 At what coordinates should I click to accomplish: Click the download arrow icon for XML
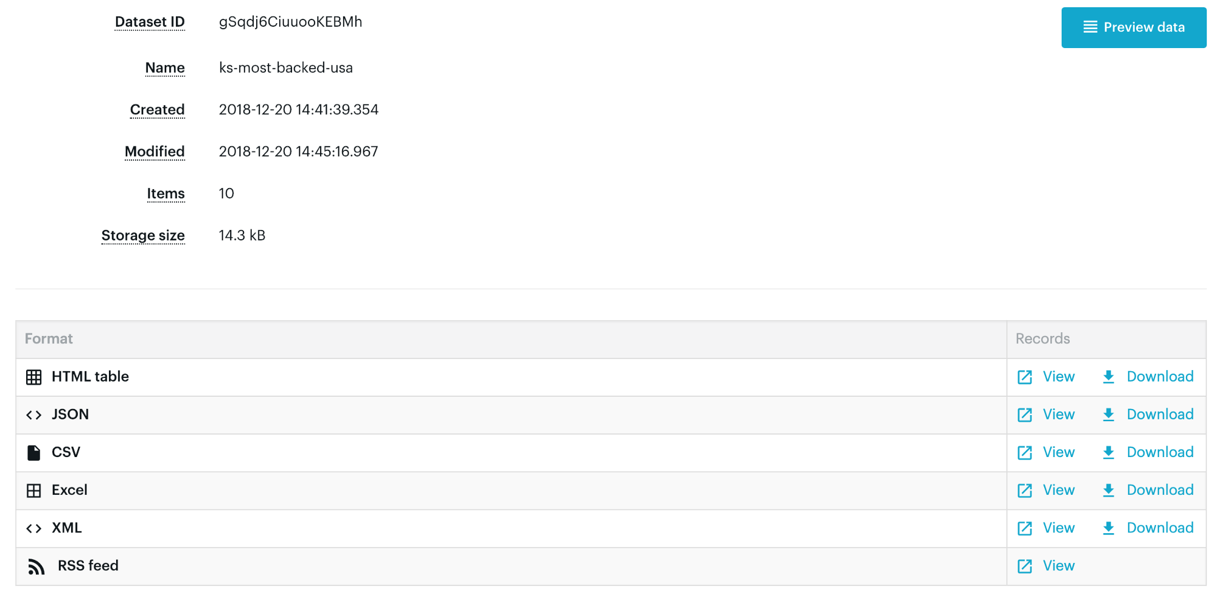1109,528
